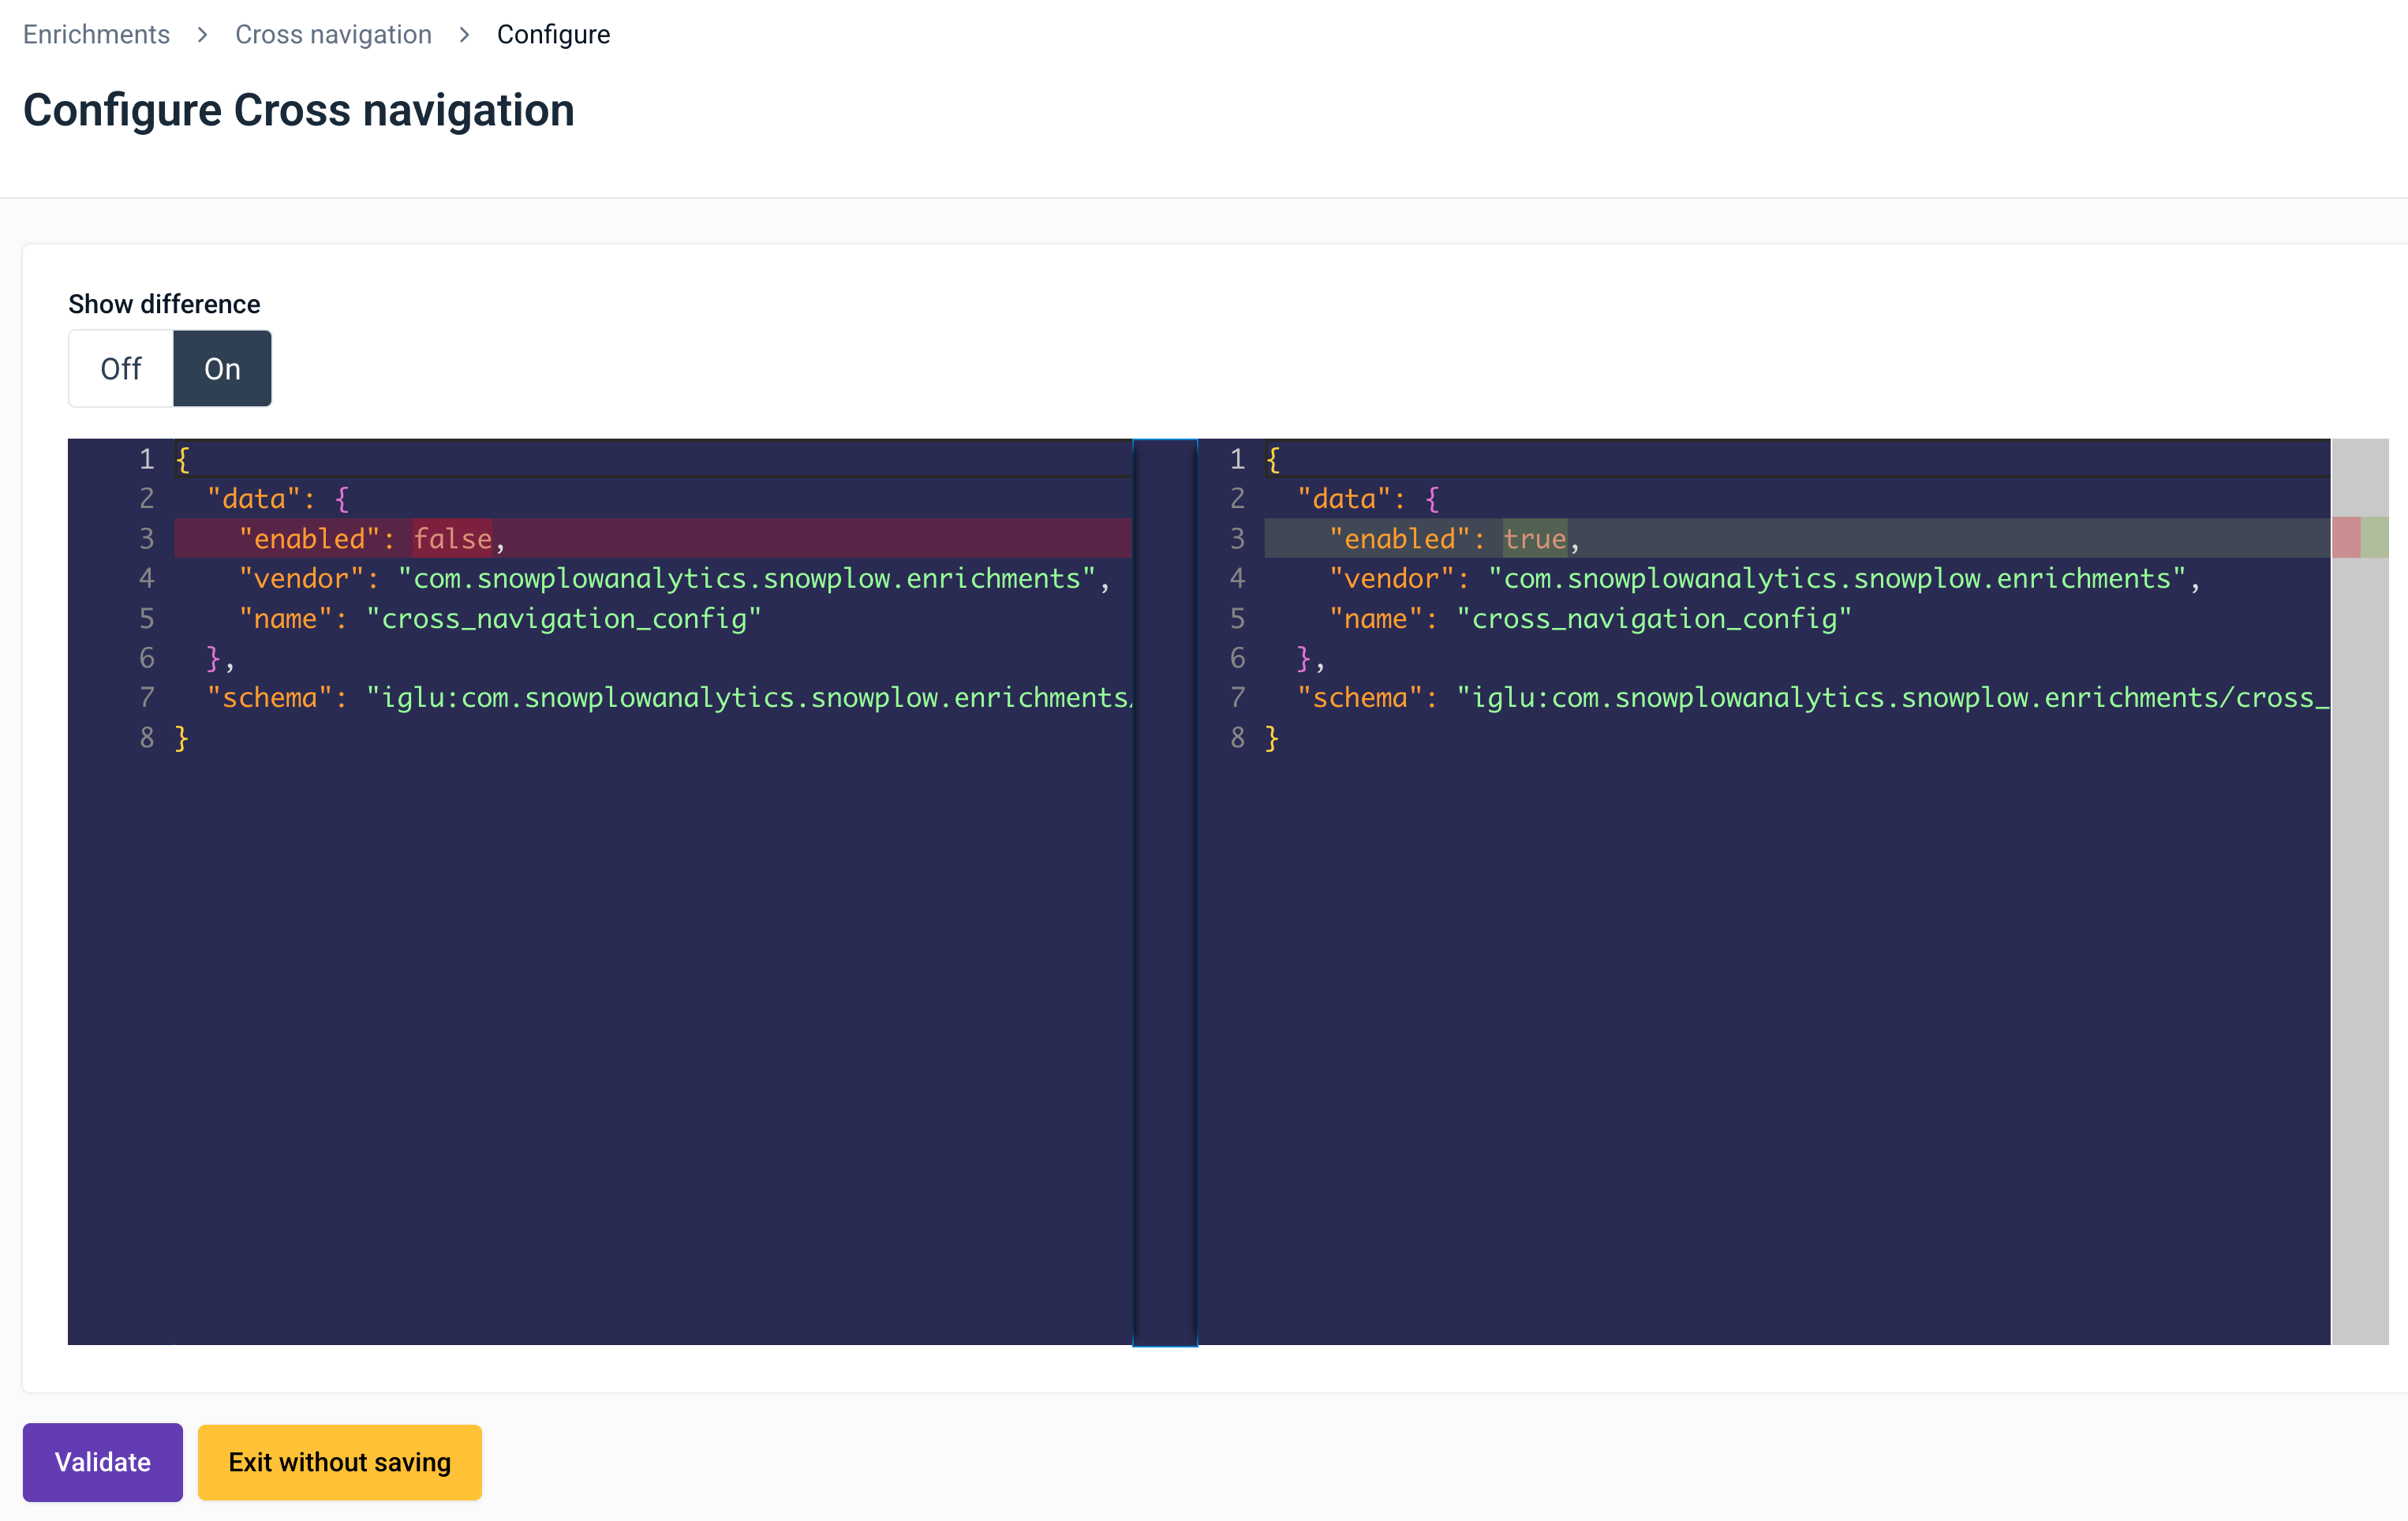
Task: Click line number 3 in left editor
Action: pyautogui.click(x=146, y=538)
